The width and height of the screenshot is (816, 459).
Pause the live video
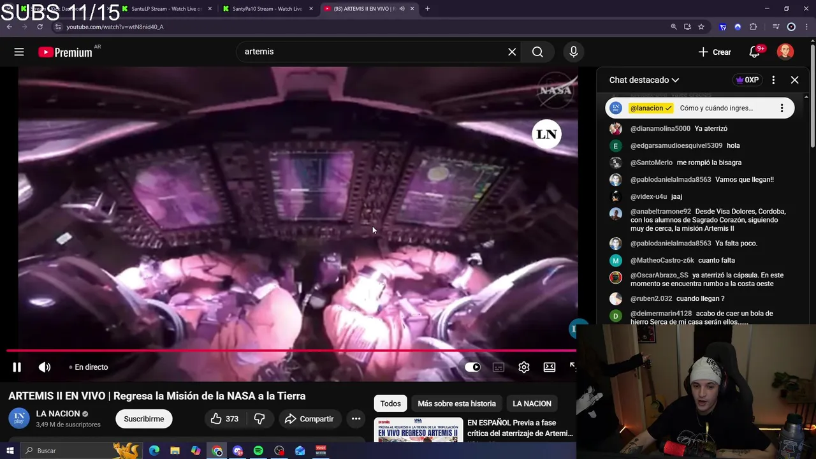(17, 367)
